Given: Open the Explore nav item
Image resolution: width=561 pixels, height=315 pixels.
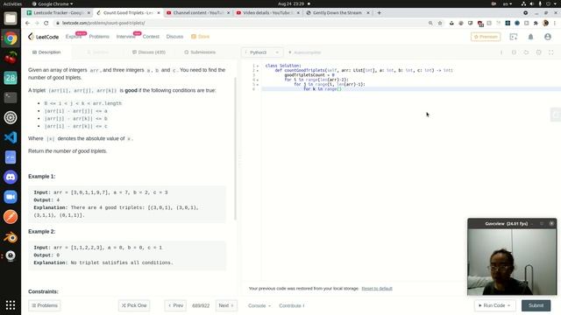Looking at the screenshot, I should point(74,37).
